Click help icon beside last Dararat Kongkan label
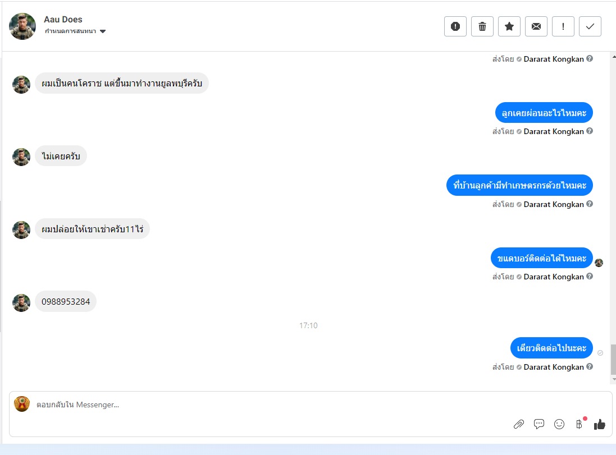 click(x=590, y=366)
